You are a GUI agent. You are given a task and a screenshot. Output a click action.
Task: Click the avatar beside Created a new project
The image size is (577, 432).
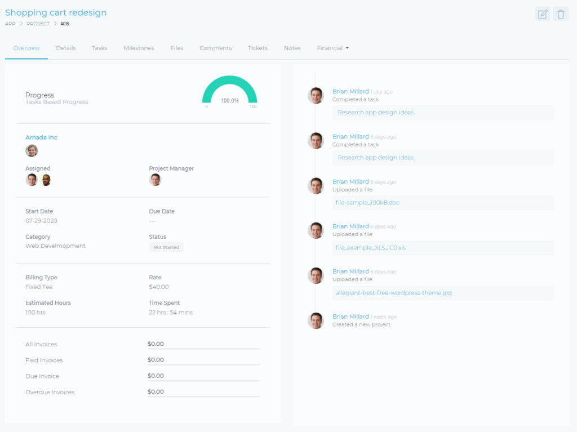click(316, 320)
